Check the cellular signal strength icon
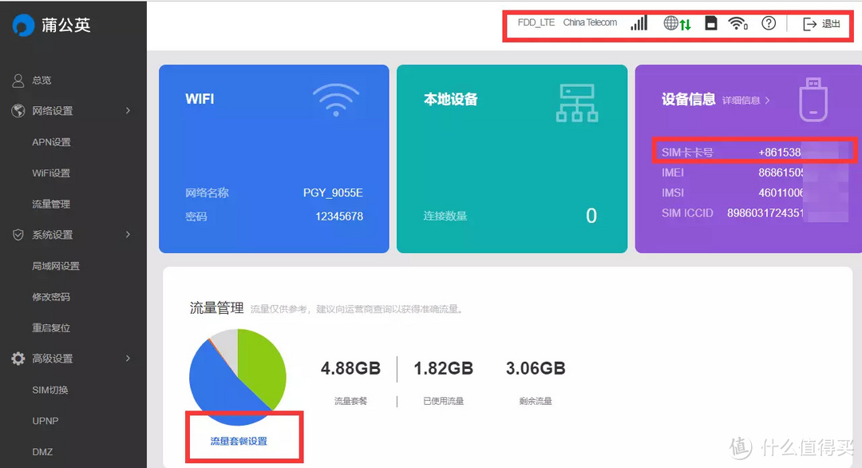This screenshot has width=862, height=468. pyautogui.click(x=639, y=23)
